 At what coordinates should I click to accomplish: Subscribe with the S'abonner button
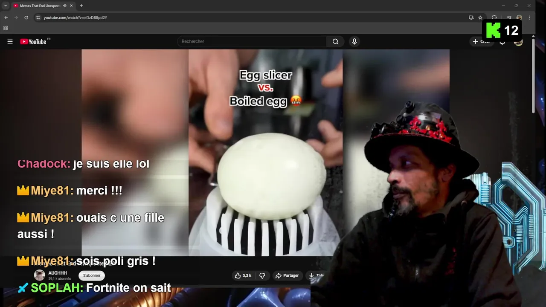[92, 275]
